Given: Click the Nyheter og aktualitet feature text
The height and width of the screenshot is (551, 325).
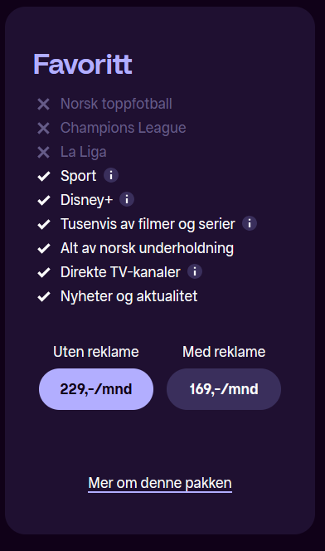Looking at the screenshot, I should [129, 296].
